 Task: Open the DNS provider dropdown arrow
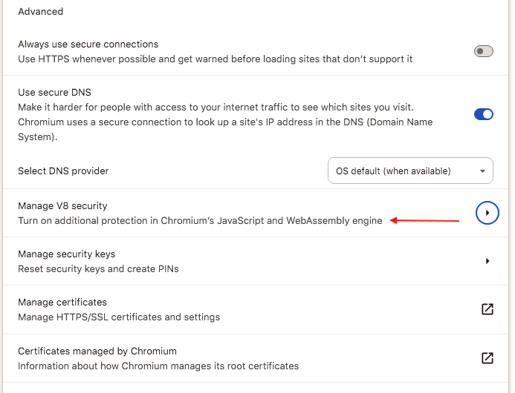tap(483, 171)
